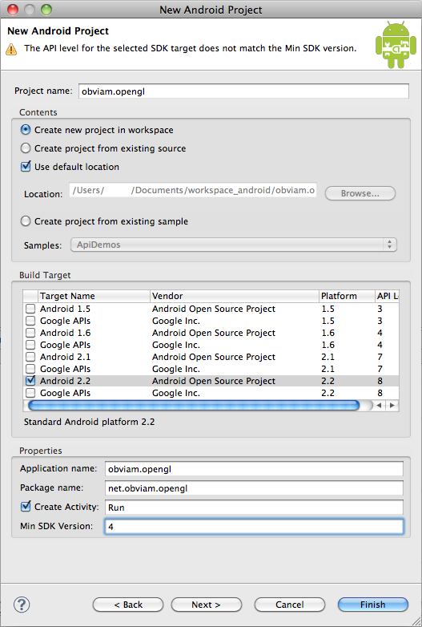
Task: Select Create project from existing sample
Action: click(x=26, y=220)
